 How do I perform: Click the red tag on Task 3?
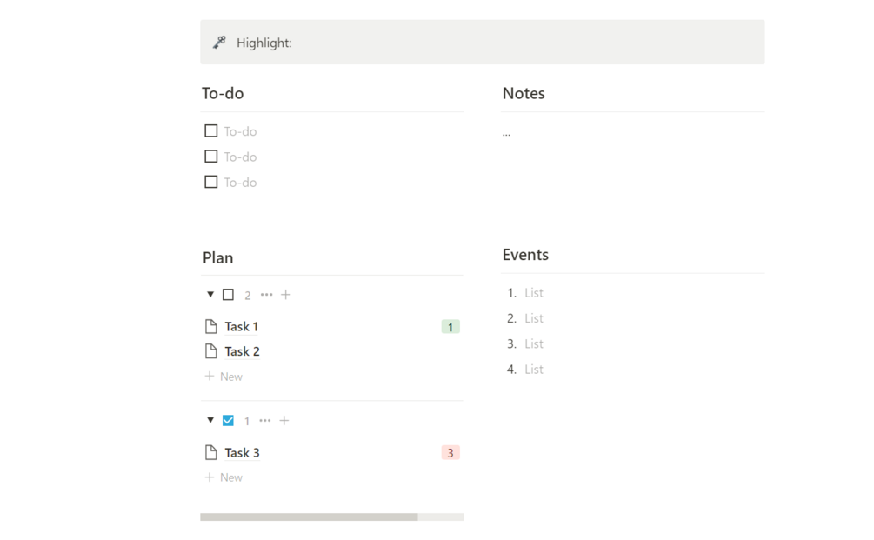click(x=450, y=452)
